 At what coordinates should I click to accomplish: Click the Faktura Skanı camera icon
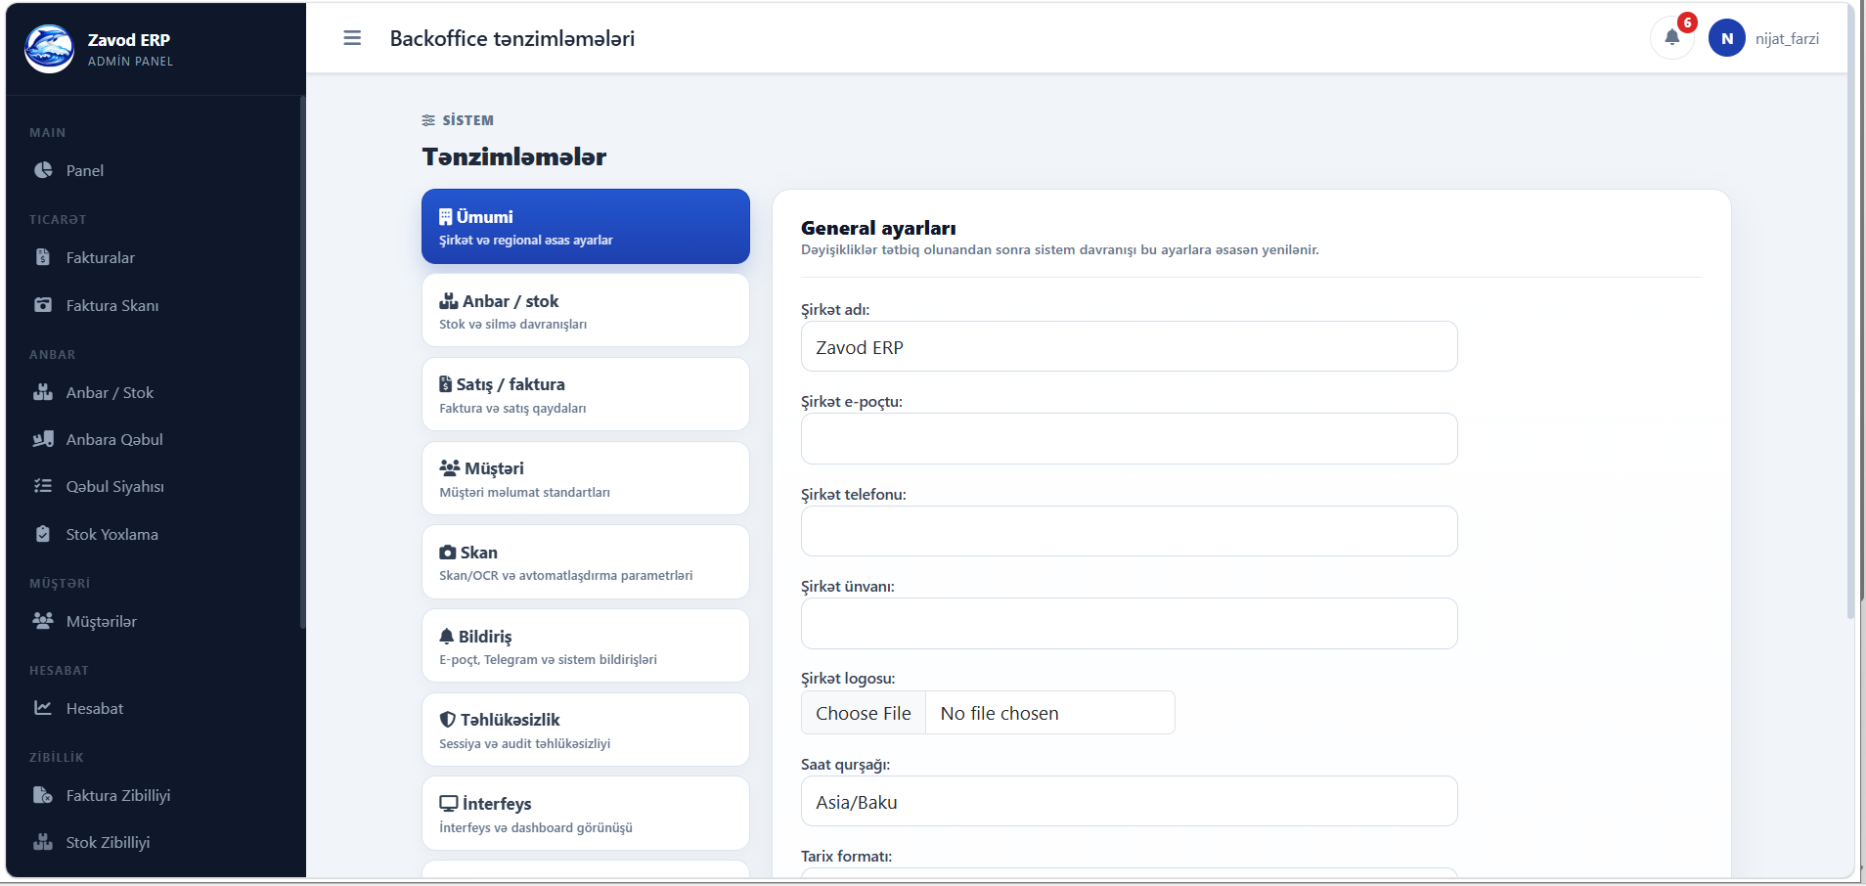point(43,305)
